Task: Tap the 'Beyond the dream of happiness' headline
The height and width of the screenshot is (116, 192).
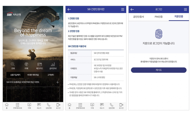Action: pos(33,33)
